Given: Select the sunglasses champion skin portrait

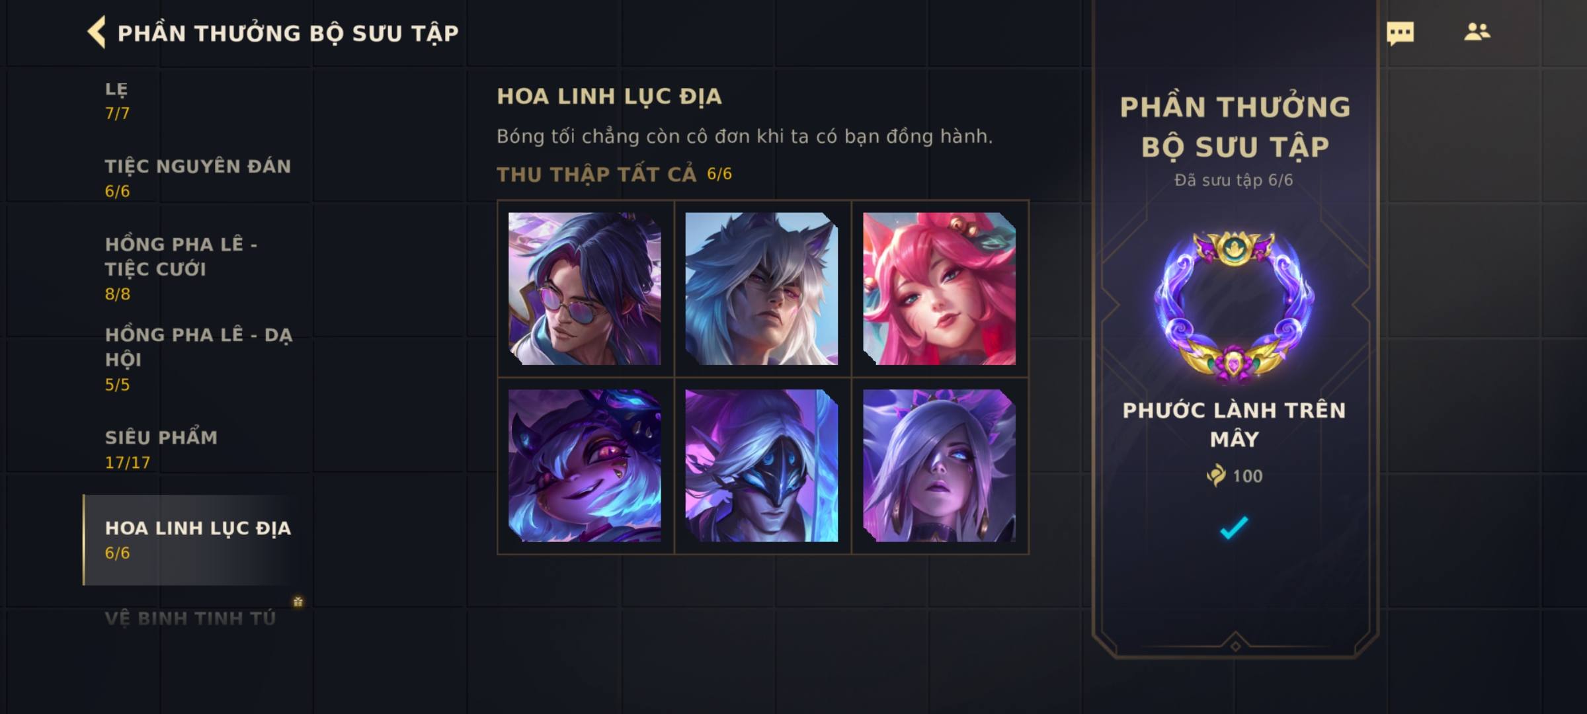Looking at the screenshot, I should click(585, 288).
